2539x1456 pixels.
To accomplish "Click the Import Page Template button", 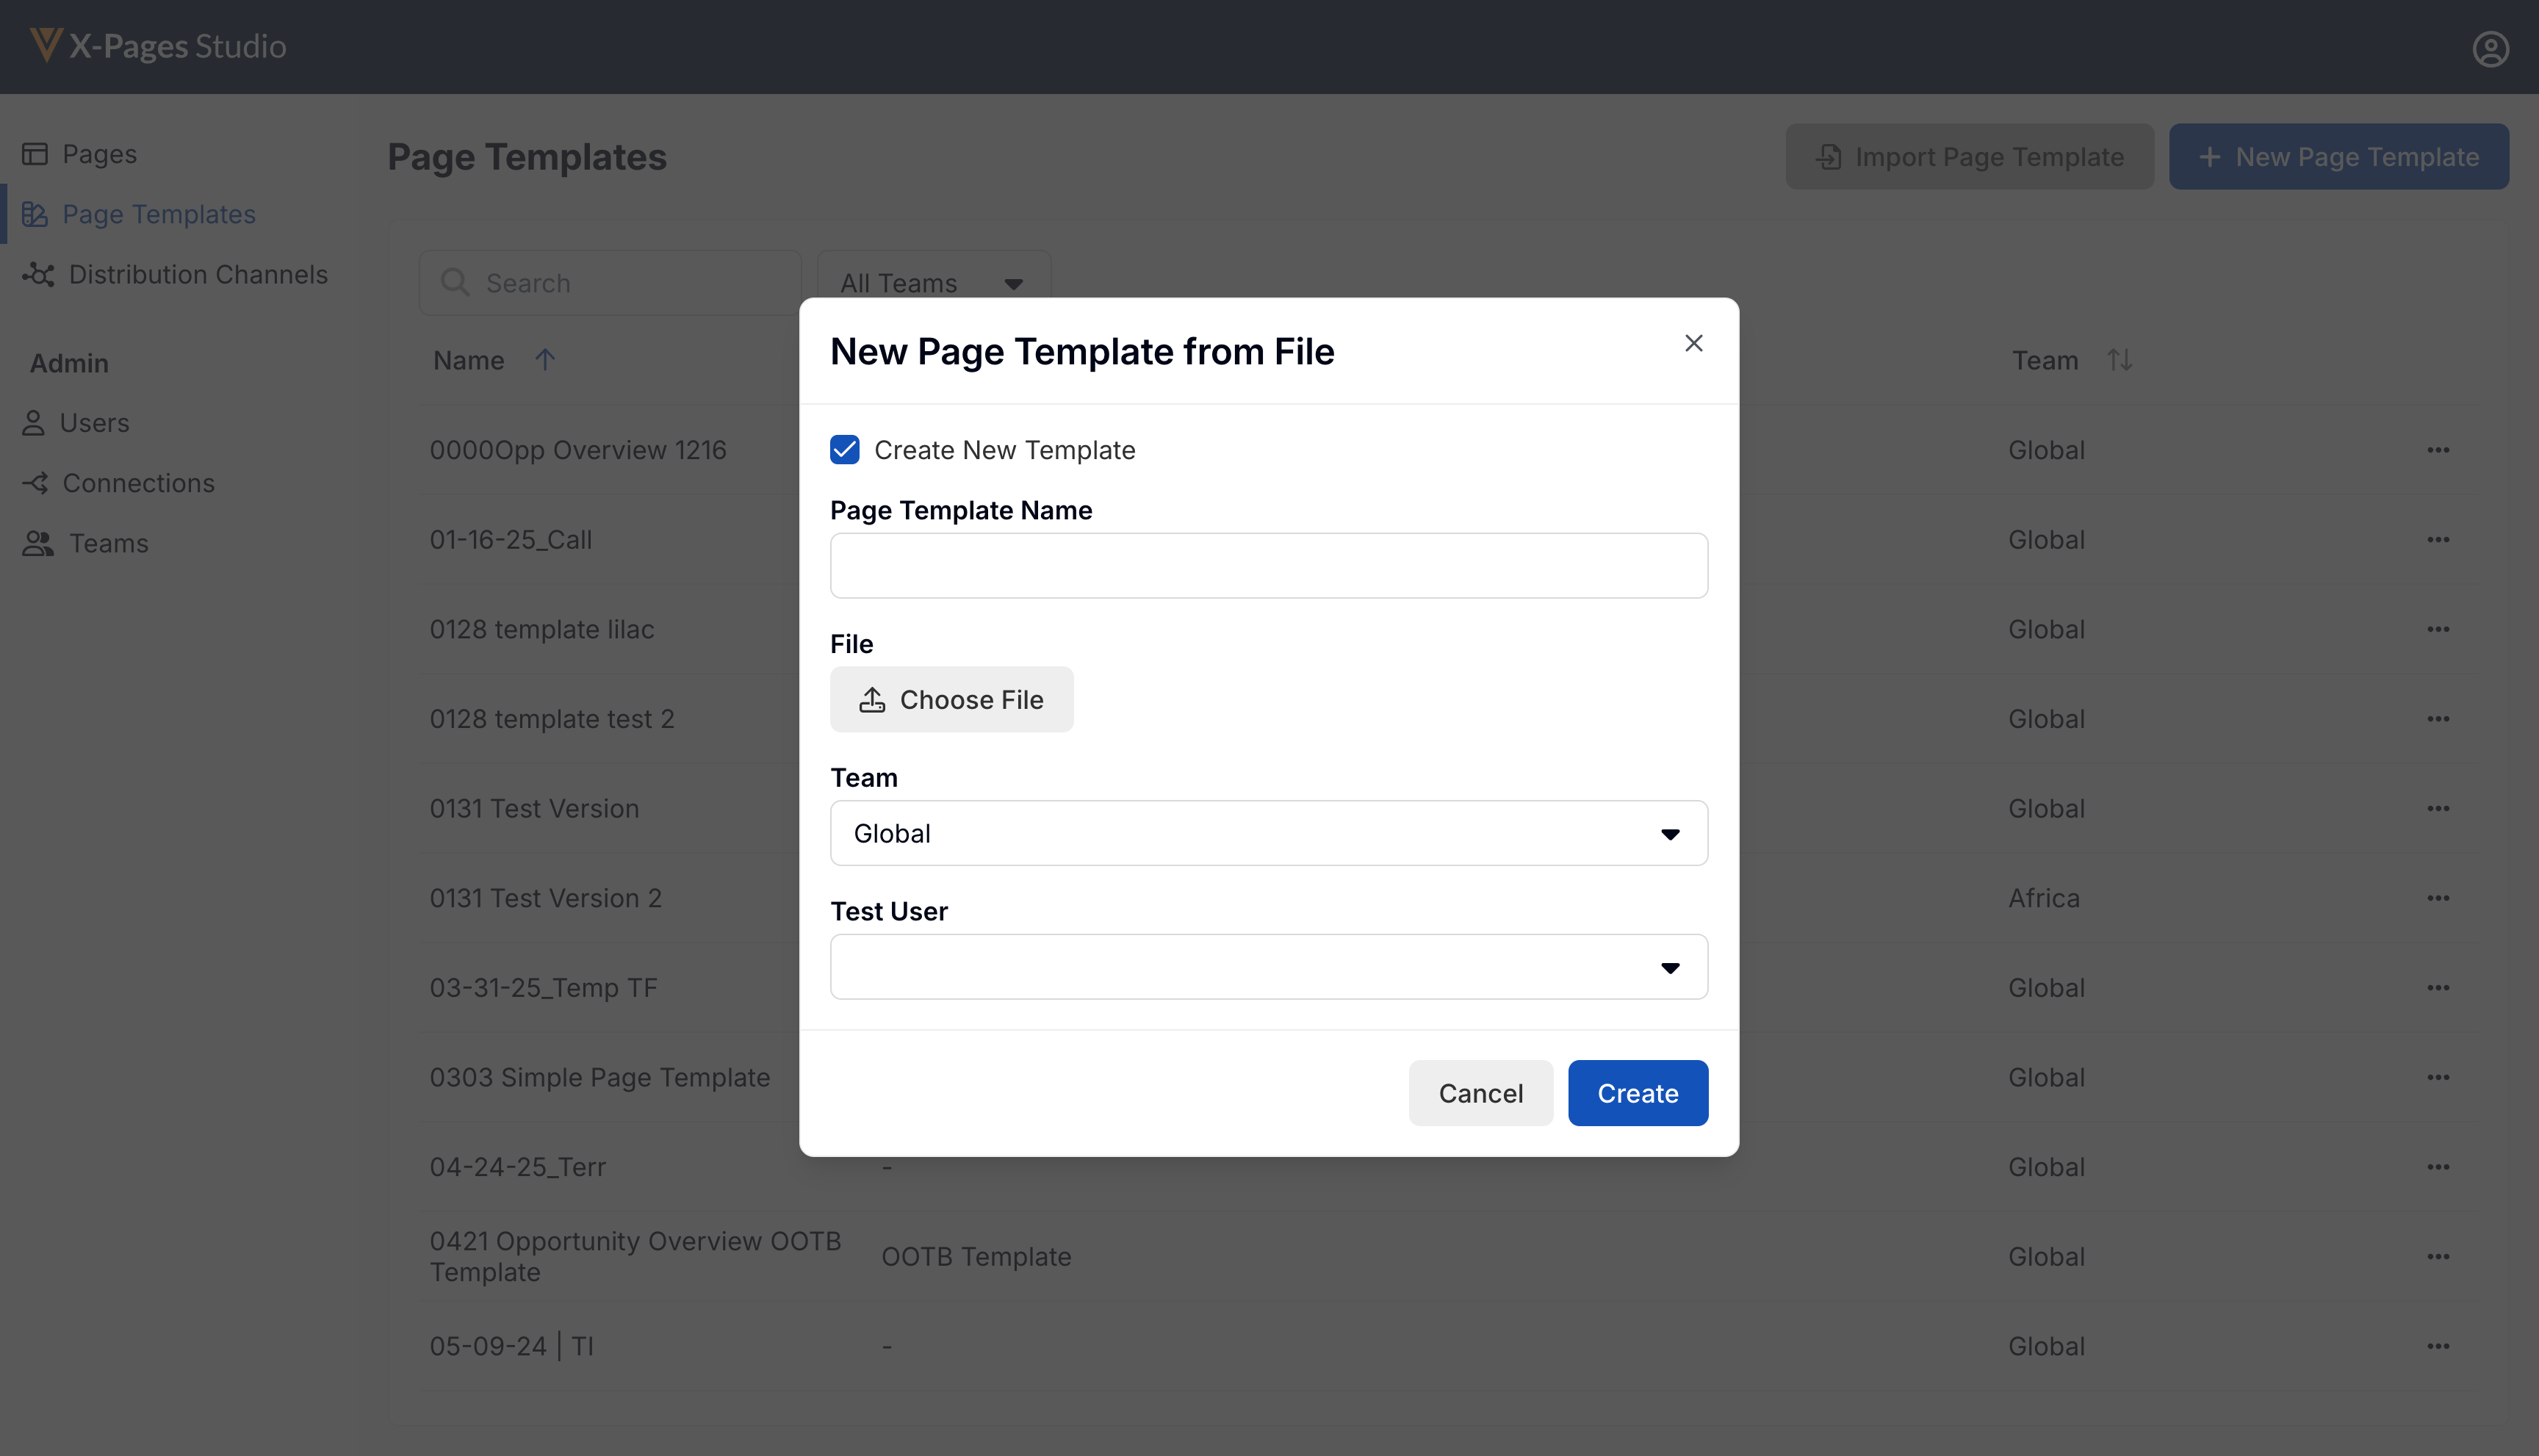I will pyautogui.click(x=1969, y=157).
